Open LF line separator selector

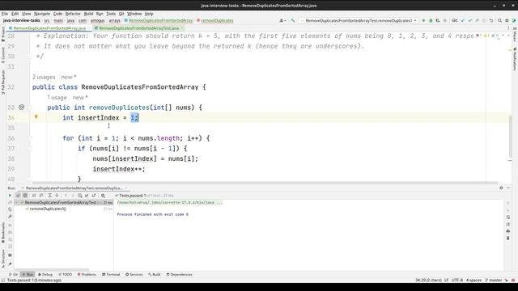click(x=446, y=280)
